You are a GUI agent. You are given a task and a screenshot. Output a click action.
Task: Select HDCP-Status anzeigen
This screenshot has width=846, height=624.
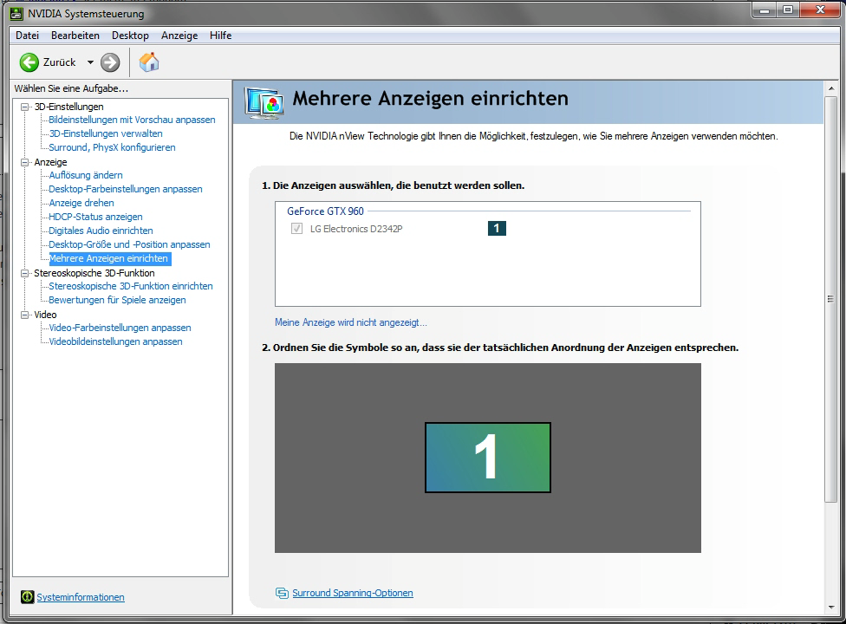coord(95,217)
